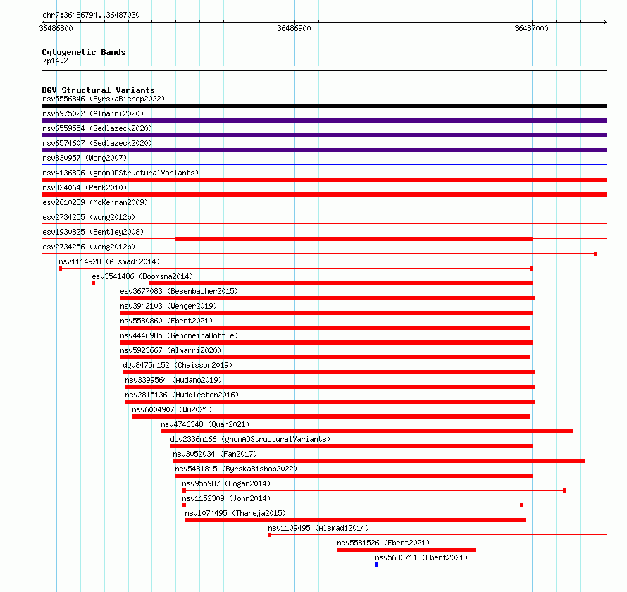Click the right endpoint square of nsv1152309
Screen dimensions: 627x592
[521, 505]
